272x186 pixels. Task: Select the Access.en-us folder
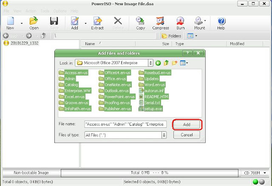pyautogui.click(x=74, y=73)
